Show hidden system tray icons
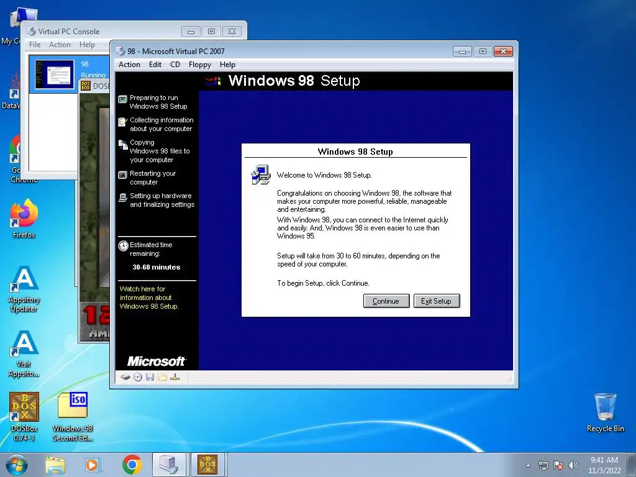Image resolution: width=636 pixels, height=477 pixels. point(528,465)
